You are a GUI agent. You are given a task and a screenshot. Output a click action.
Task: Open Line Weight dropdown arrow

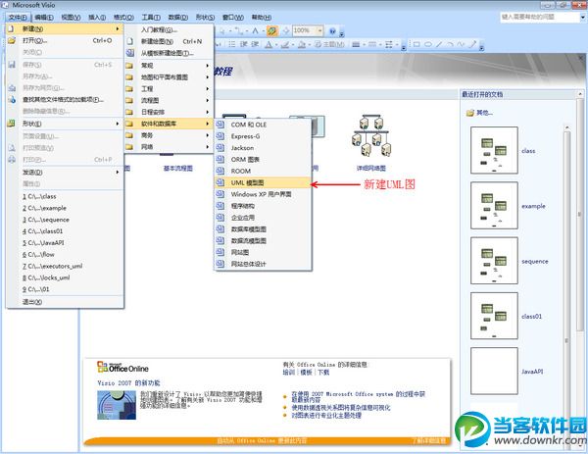pyautogui.click(x=364, y=45)
